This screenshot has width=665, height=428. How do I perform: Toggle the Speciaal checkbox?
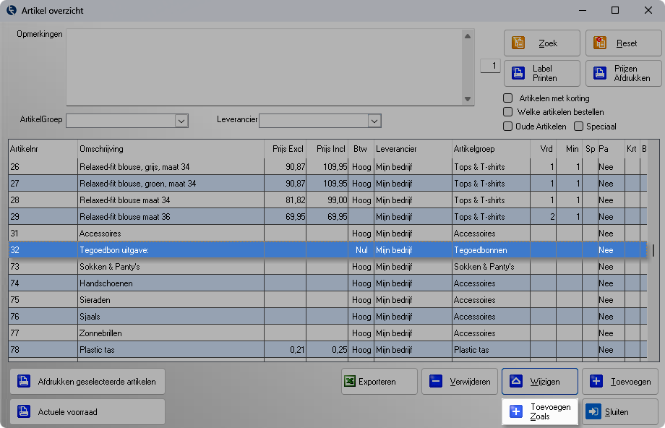pos(578,127)
